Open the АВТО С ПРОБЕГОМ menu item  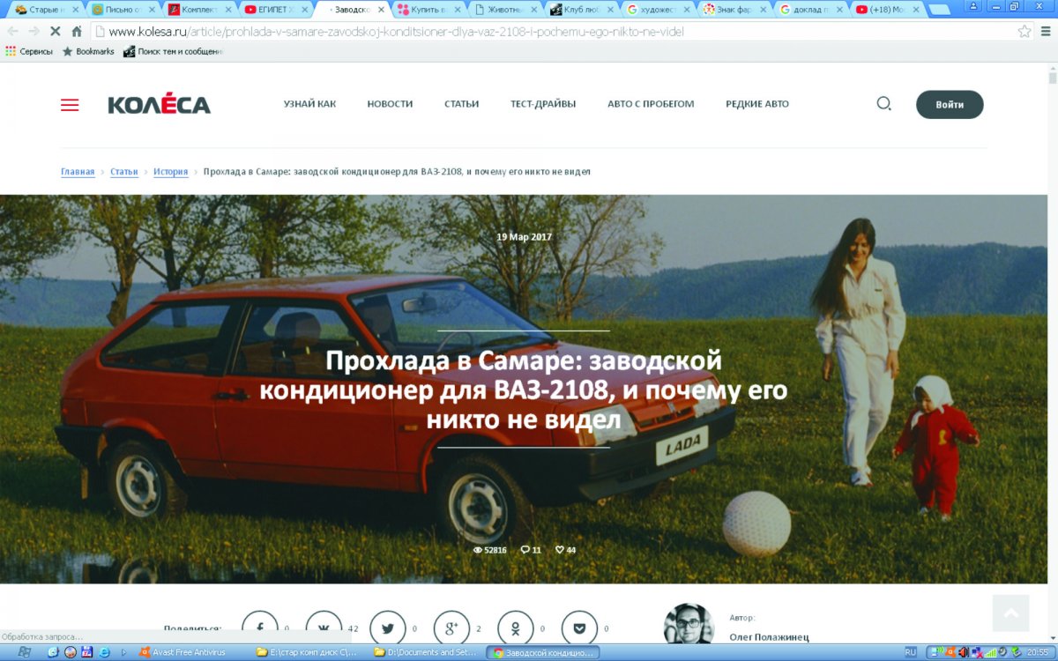coord(651,104)
